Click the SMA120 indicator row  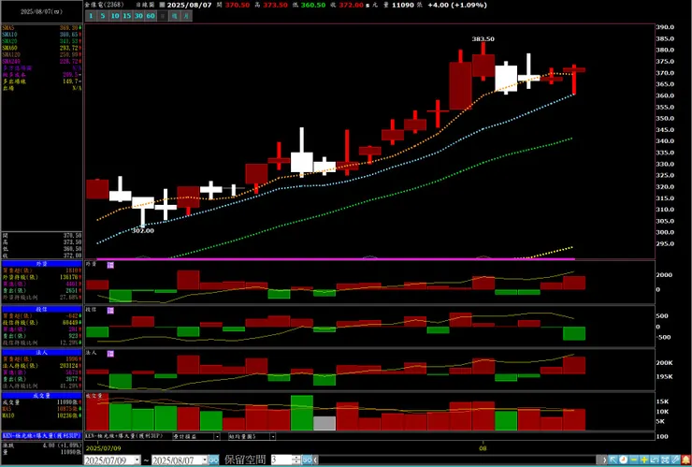41,54
